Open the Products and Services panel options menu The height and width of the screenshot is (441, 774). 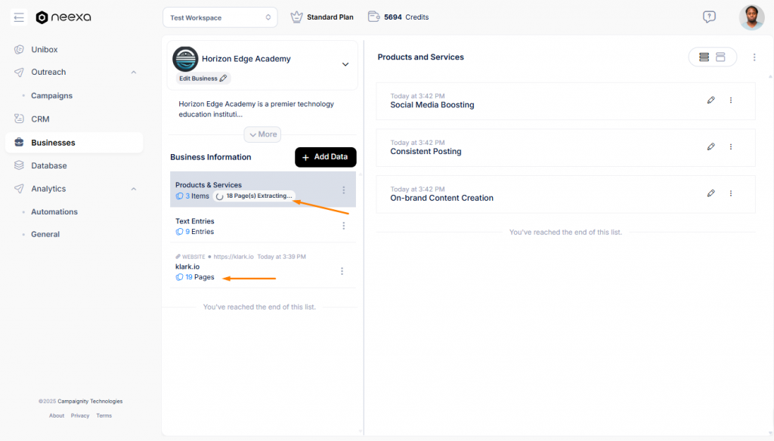[754, 57]
